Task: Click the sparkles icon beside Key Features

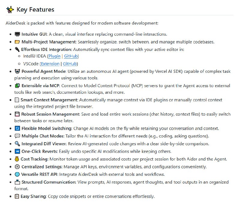Action: coord(10,10)
